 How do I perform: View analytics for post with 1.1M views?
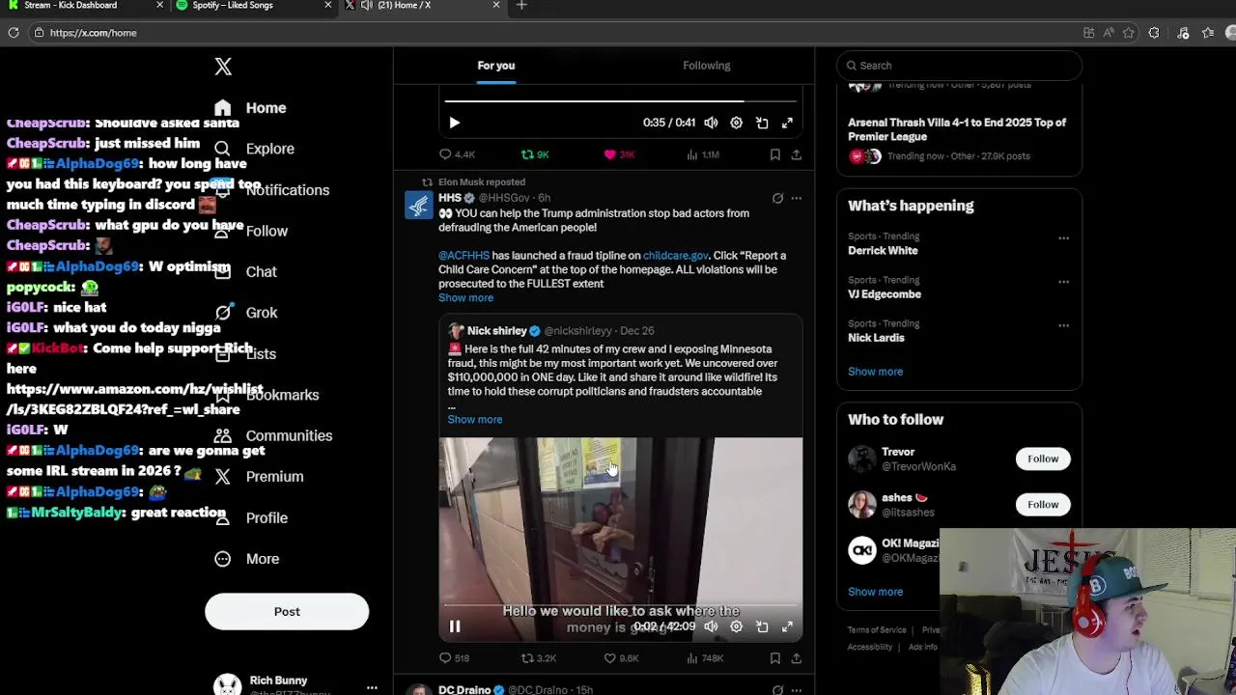702,154
